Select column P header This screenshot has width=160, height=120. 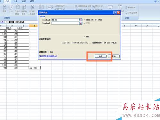tap(147, 26)
